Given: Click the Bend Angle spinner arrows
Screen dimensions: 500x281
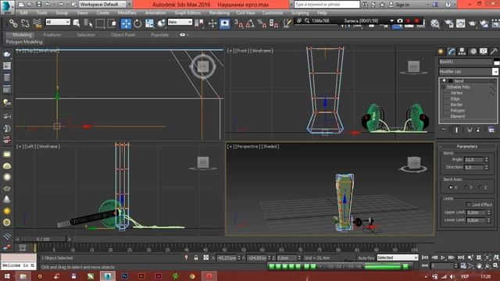Looking at the screenshot, I should click(487, 159).
